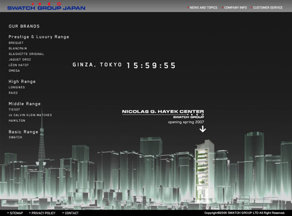Screen dimensions: 292x216
Task: Click the copyright notice text
Action: [245, 213]
